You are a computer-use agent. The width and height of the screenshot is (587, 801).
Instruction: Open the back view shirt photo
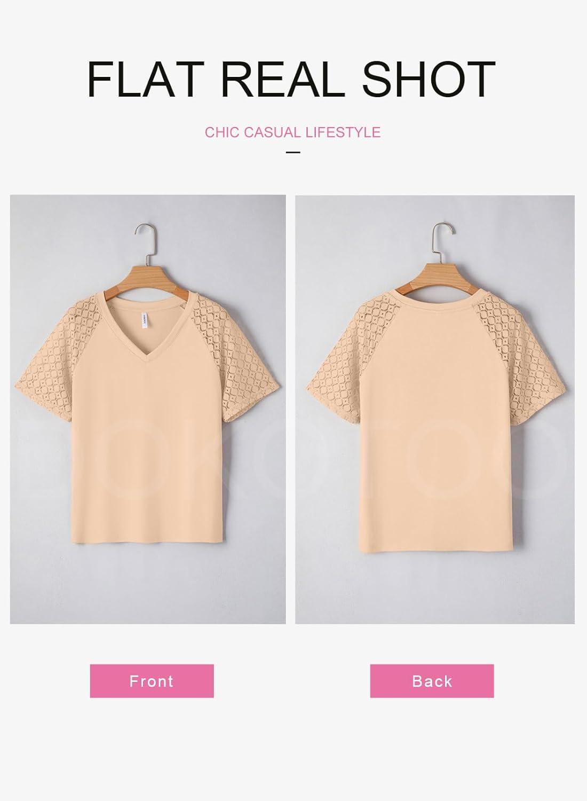pos(435,410)
